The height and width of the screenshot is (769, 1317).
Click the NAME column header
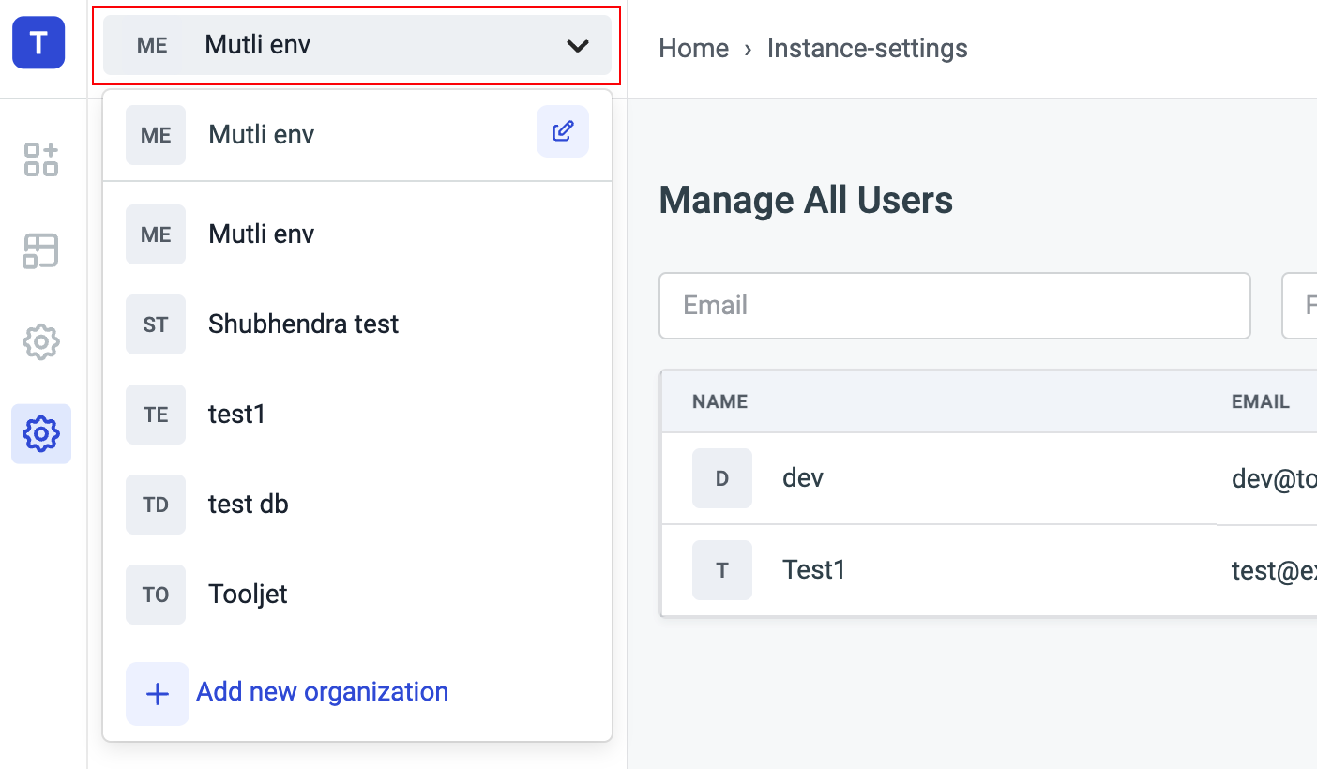pos(719,401)
